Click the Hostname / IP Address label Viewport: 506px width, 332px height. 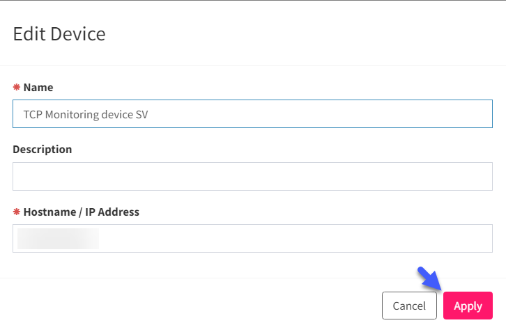pos(81,212)
